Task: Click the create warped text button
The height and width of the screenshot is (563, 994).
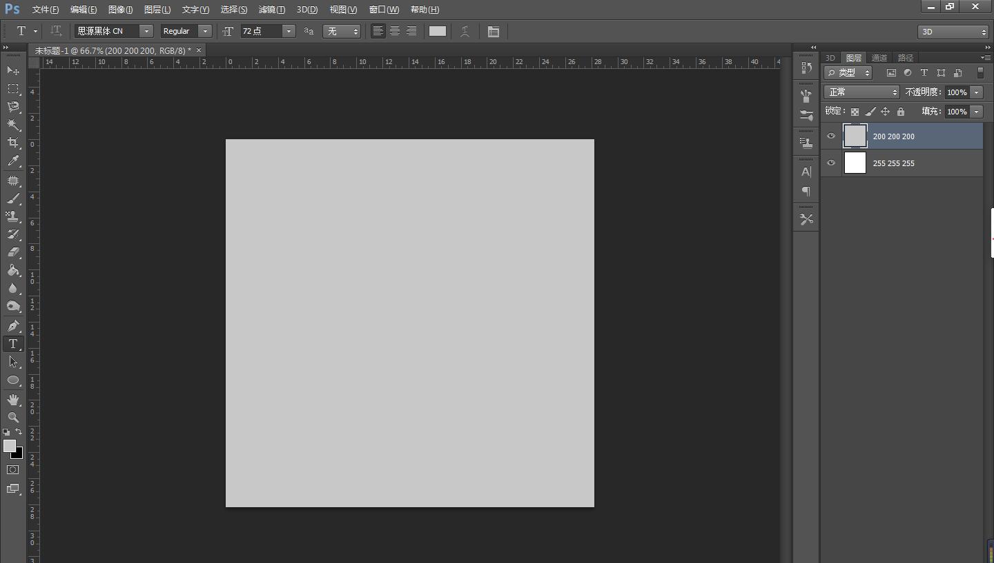Action: click(x=465, y=32)
